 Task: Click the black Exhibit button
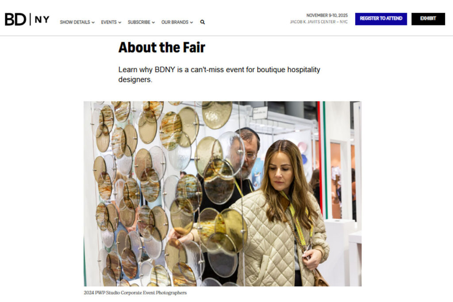pos(428,19)
